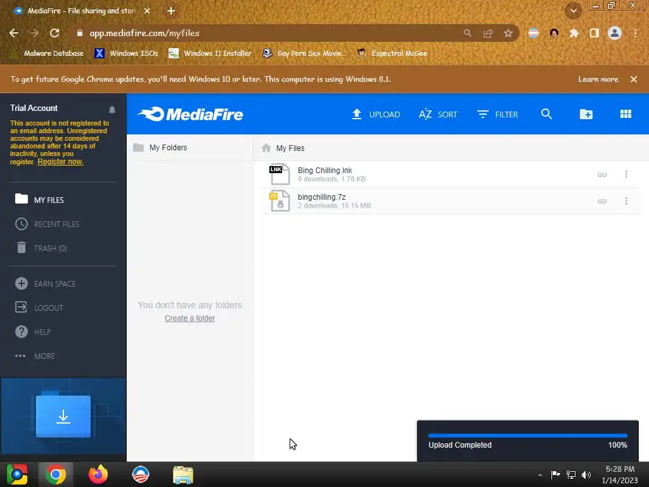
Task: Open options menu for bingchilling.7z
Action: [x=626, y=201]
